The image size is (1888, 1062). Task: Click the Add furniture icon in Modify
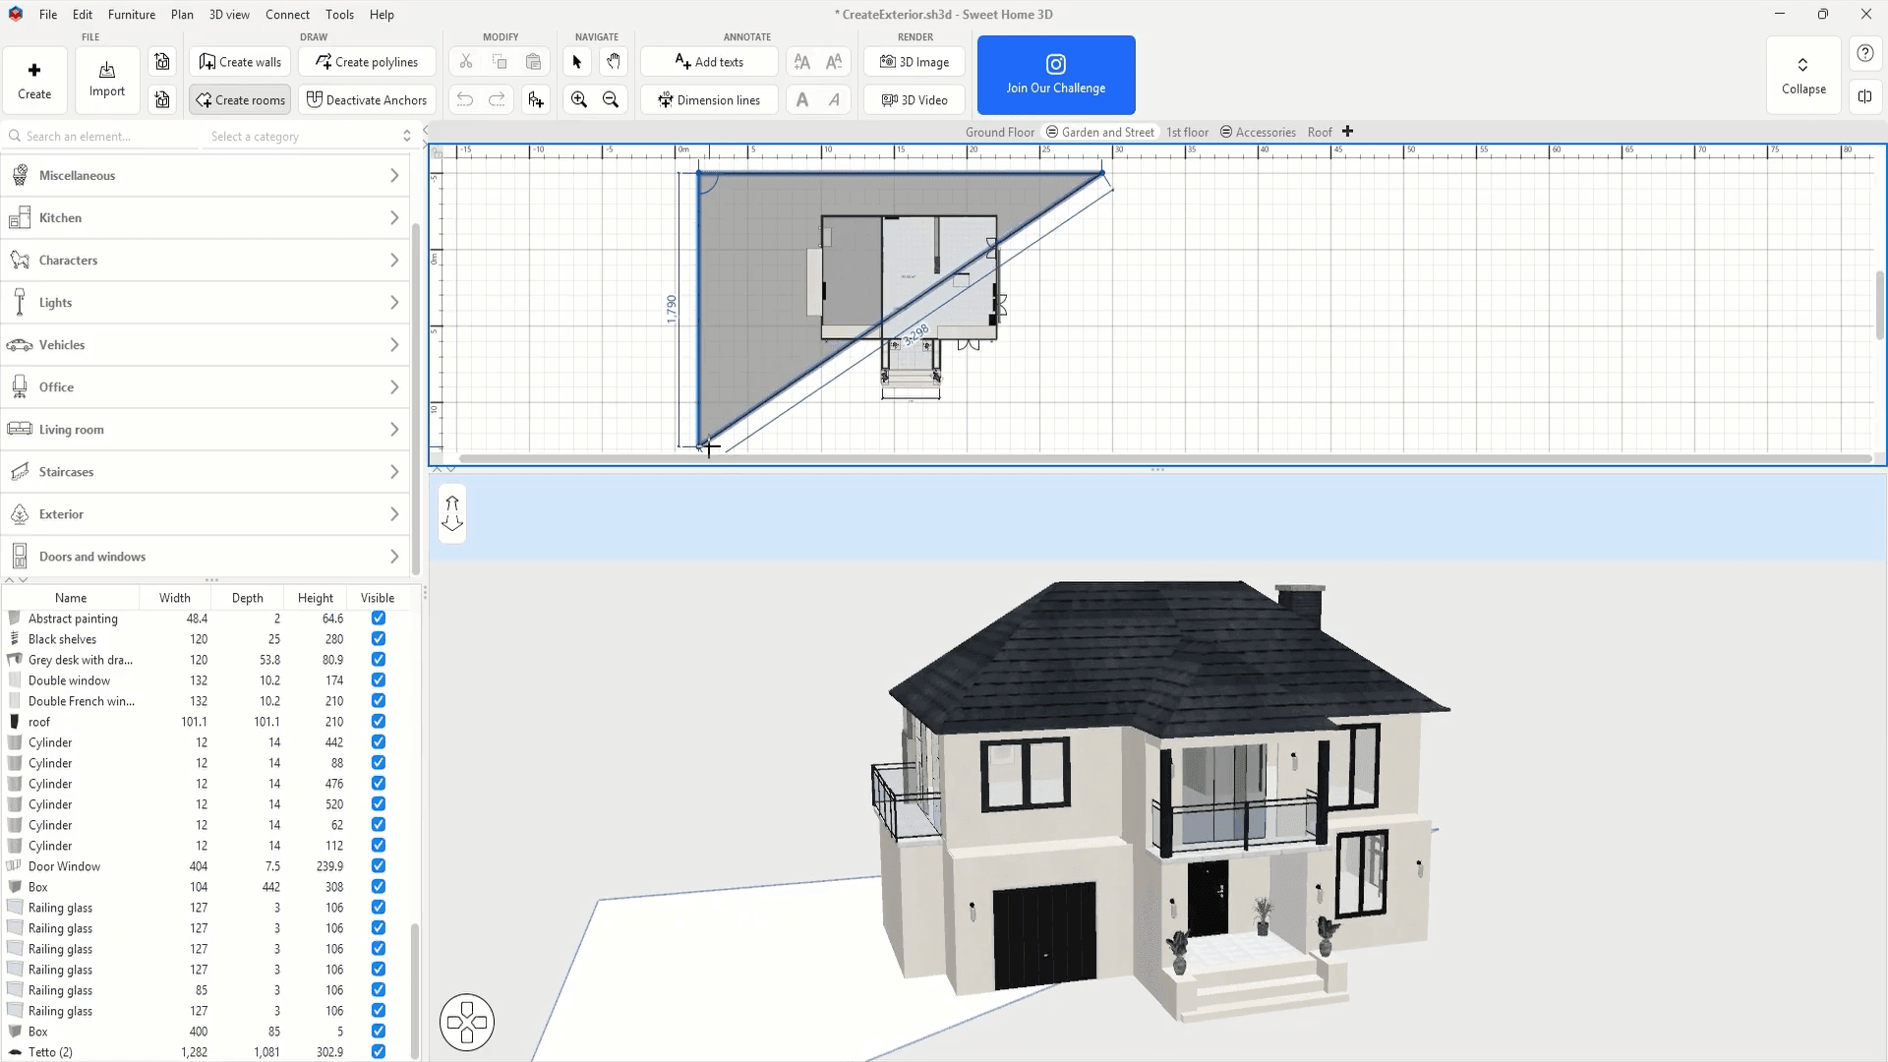pyautogui.click(x=535, y=99)
